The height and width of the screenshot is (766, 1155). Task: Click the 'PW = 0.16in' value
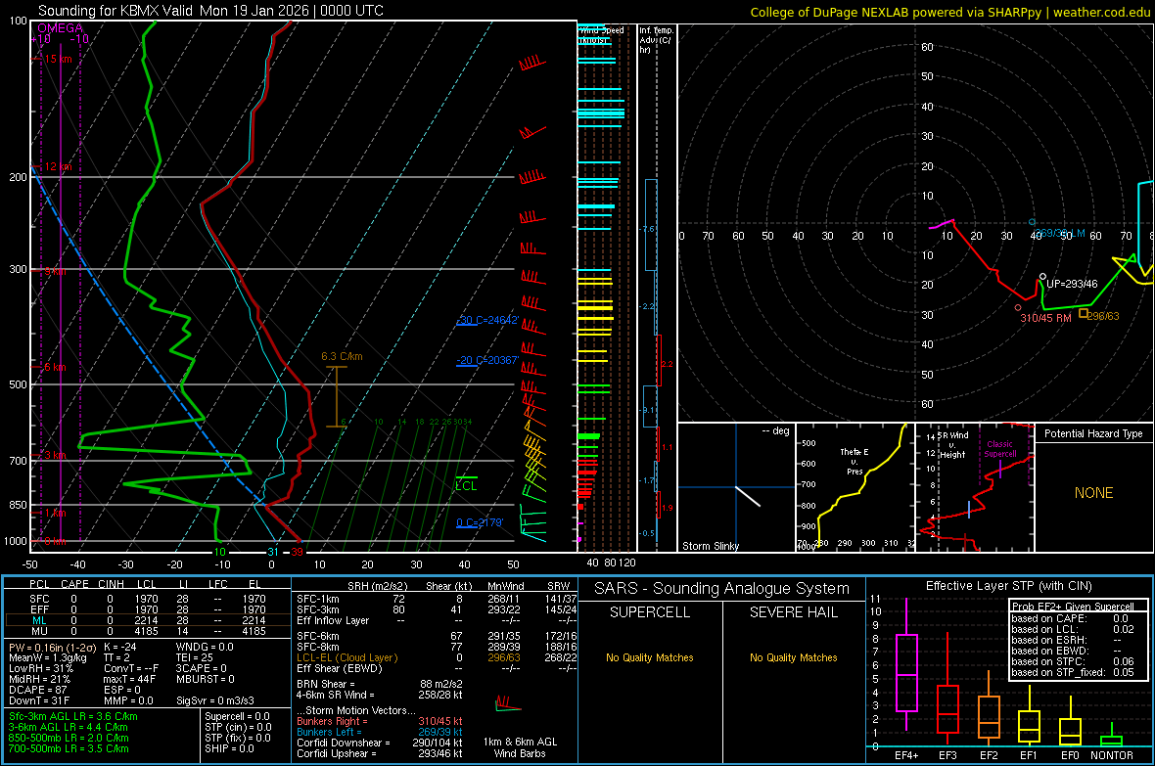pyautogui.click(x=52, y=647)
